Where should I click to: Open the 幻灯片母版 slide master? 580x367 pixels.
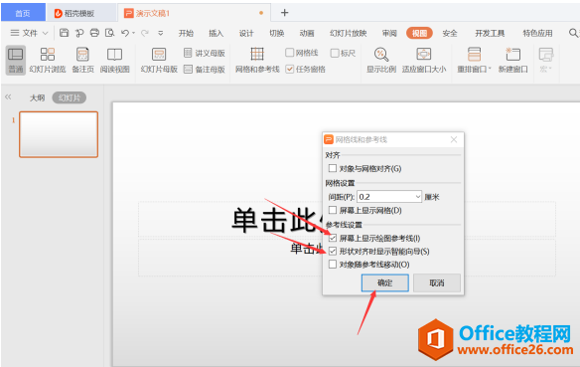coord(159,60)
